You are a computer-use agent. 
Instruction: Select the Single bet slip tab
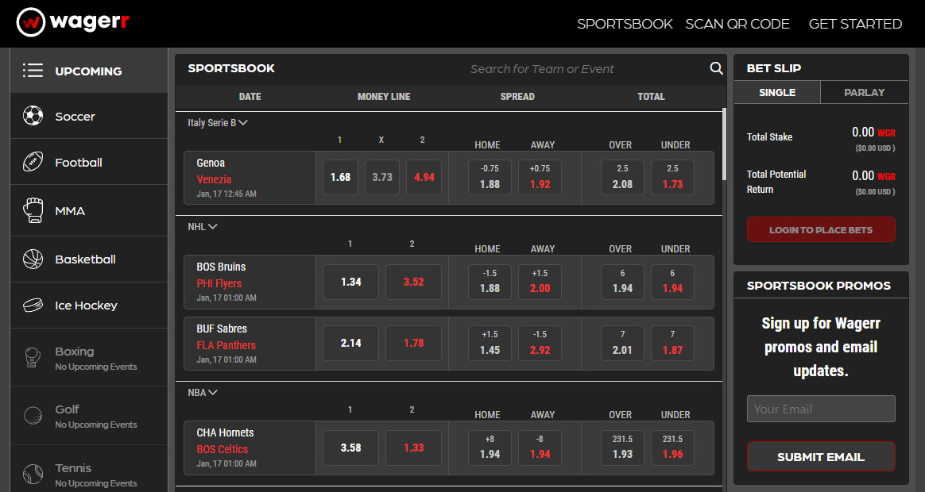pyautogui.click(x=776, y=92)
